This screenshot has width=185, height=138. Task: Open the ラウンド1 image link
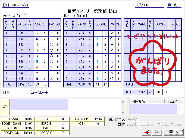(132, 124)
